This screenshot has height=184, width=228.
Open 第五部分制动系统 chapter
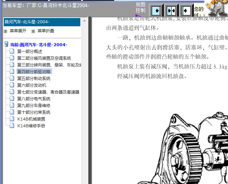[x=34, y=78]
